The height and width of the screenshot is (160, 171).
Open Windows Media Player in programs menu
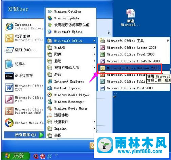[x=71, y=95]
